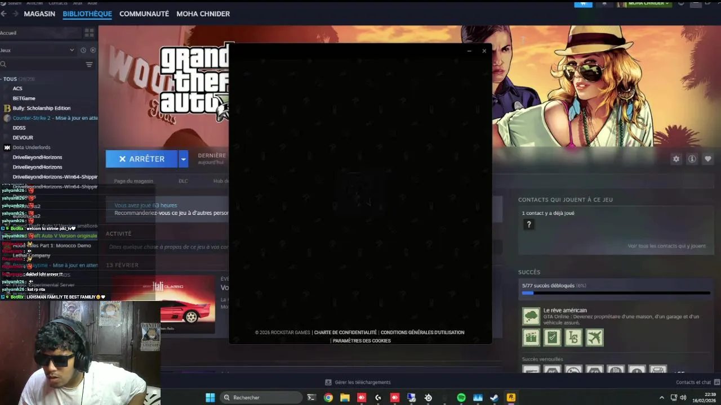Click the airplane unlocked achievement icon
721x405 pixels.
click(x=595, y=337)
